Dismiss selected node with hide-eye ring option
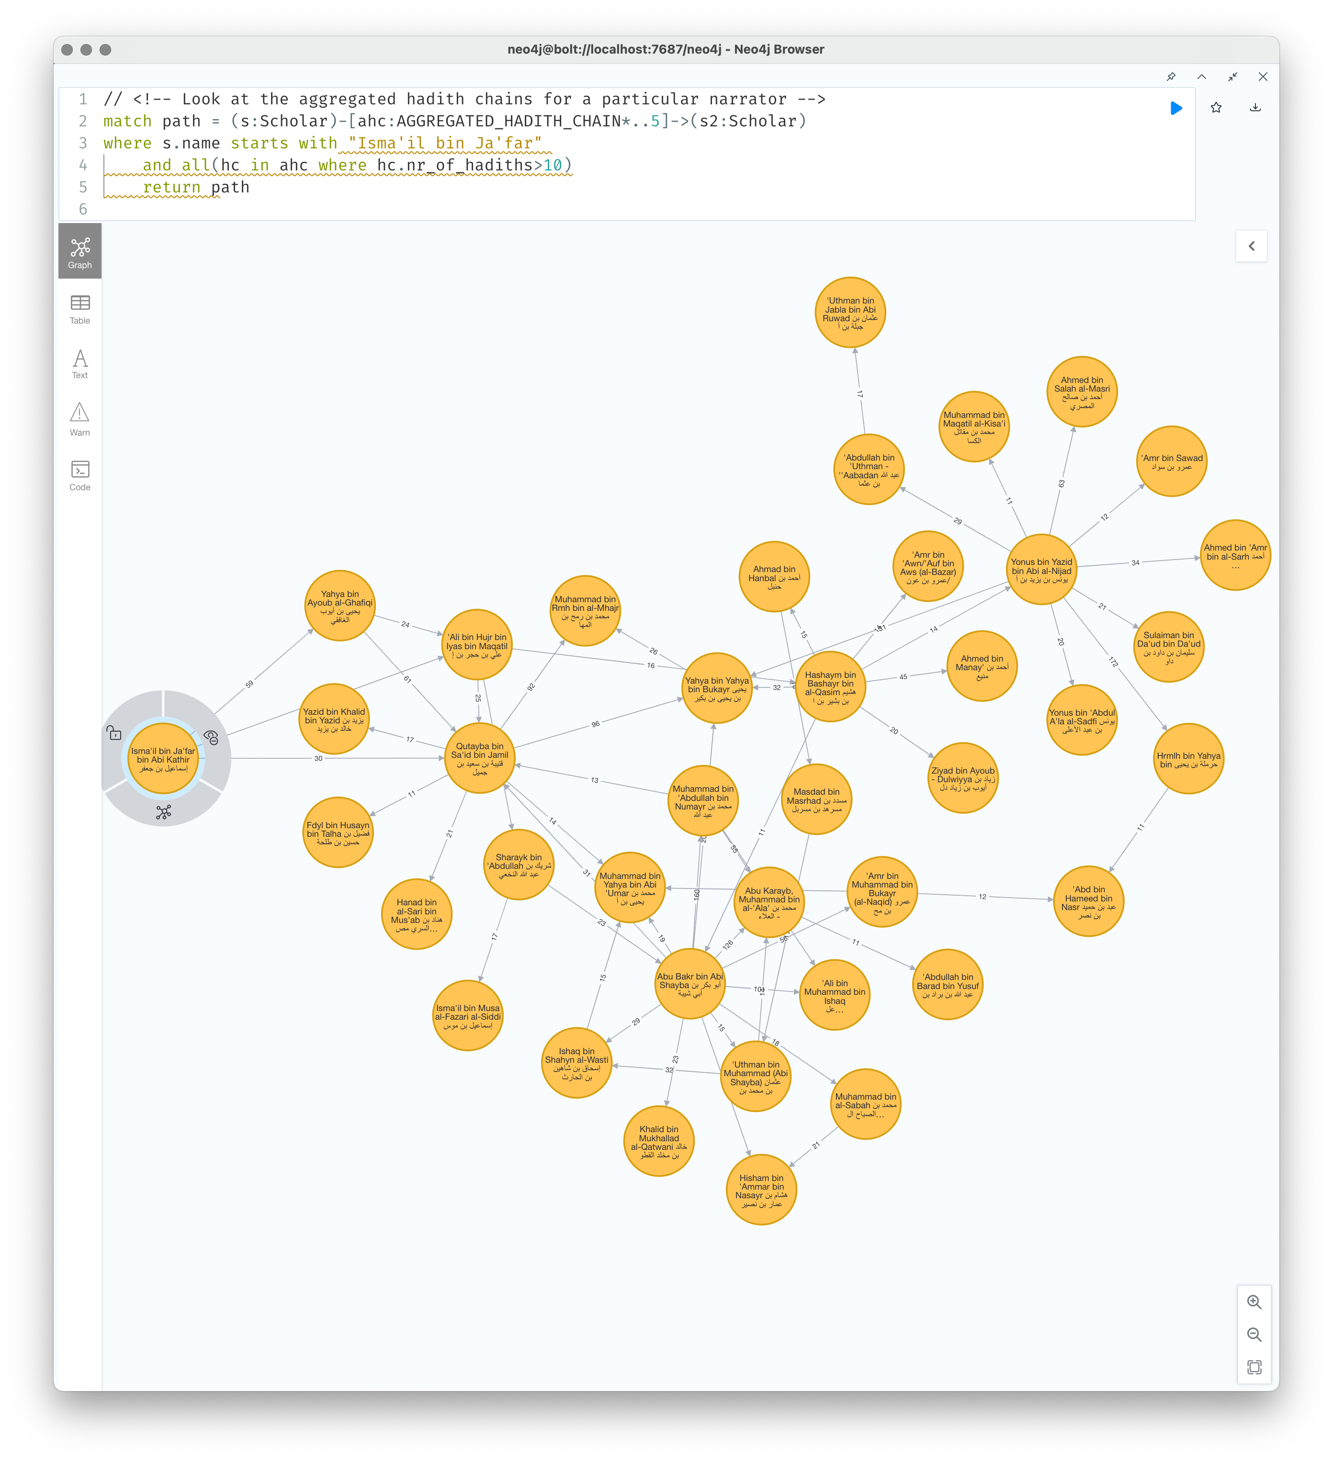Viewport: 1333px width, 1462px height. pyautogui.click(x=211, y=738)
